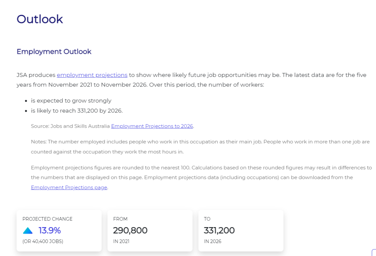This screenshot has height=256, width=376.
Task: Click the 'IN 2026' label
Action: (x=212, y=241)
